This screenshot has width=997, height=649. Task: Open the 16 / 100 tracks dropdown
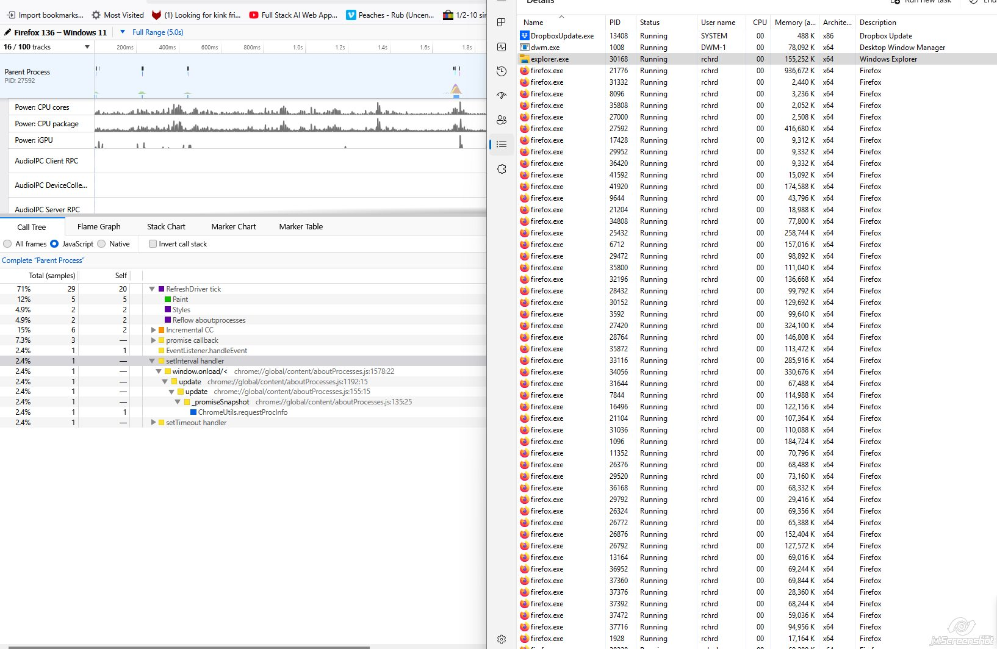click(x=47, y=47)
